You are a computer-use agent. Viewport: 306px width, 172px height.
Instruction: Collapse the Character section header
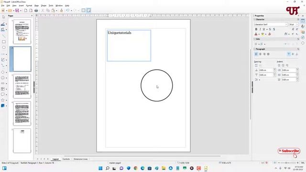click(260, 20)
